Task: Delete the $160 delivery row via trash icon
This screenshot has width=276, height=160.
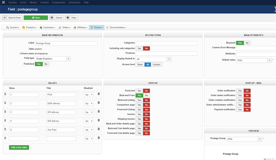Action: 99,103
